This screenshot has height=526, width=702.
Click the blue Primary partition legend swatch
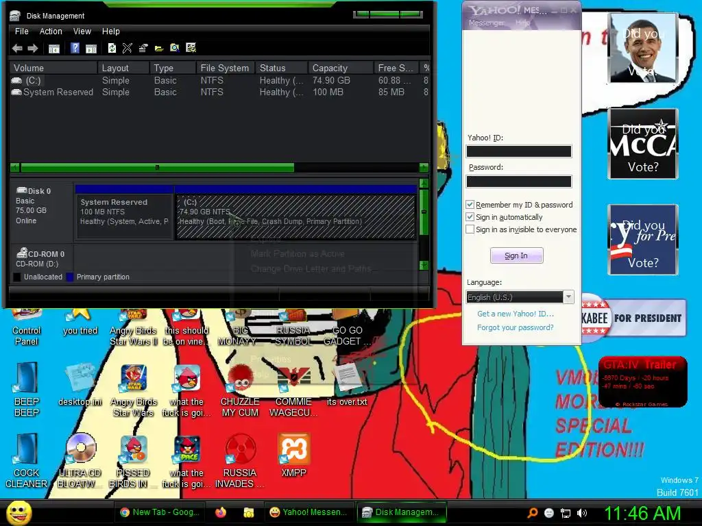coord(70,277)
